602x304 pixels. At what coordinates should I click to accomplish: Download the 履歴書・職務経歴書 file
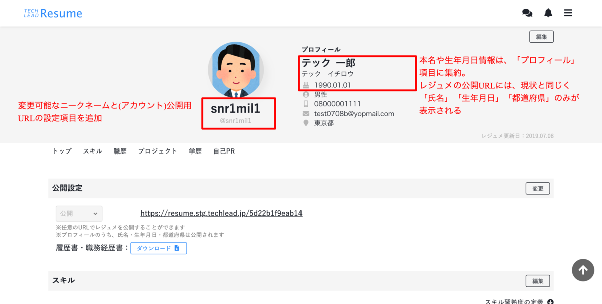pos(159,248)
